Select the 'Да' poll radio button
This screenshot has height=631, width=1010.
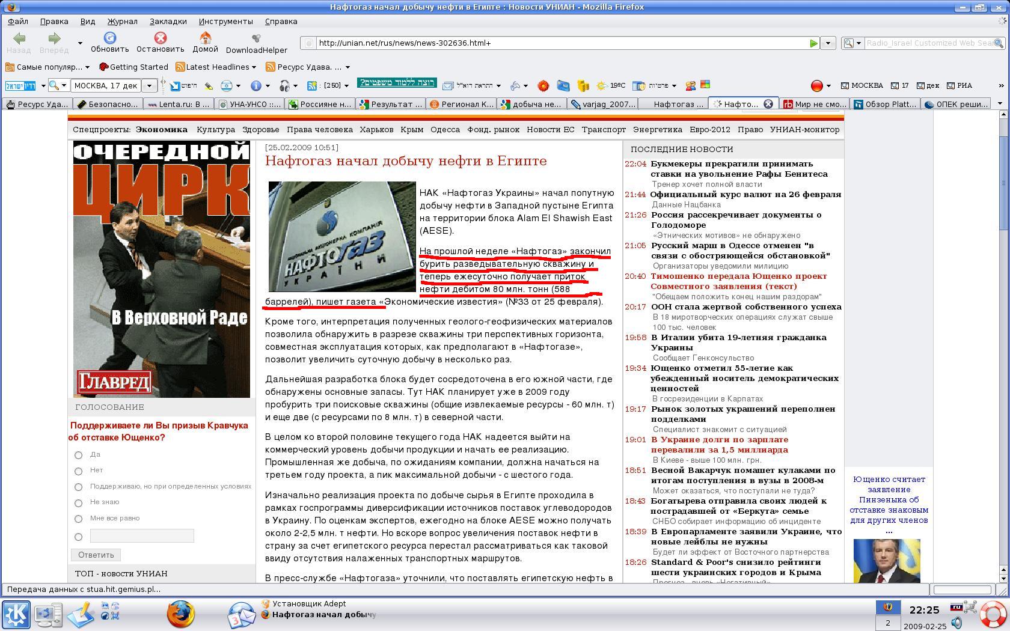point(78,455)
